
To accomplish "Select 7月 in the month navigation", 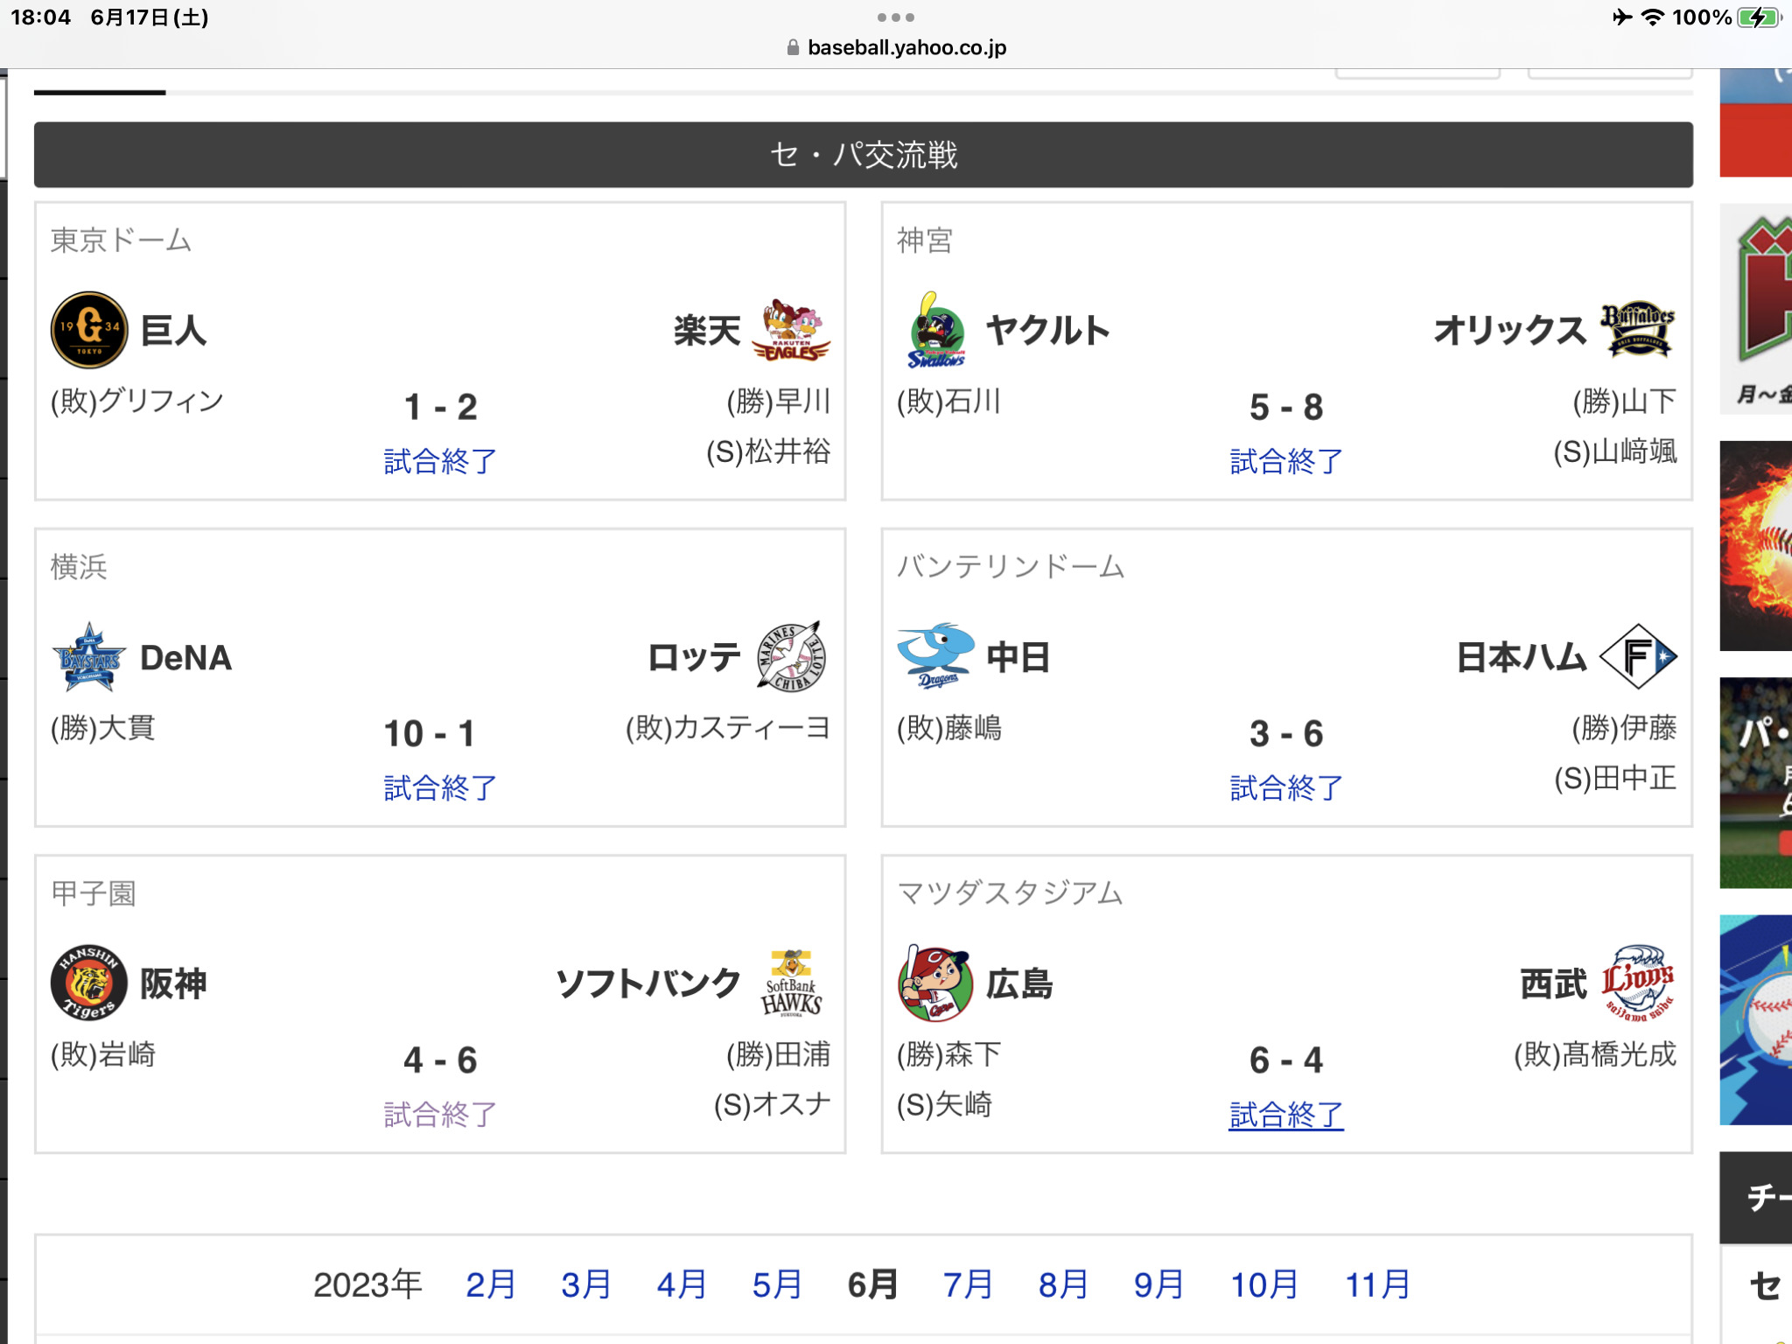I will point(967,1284).
